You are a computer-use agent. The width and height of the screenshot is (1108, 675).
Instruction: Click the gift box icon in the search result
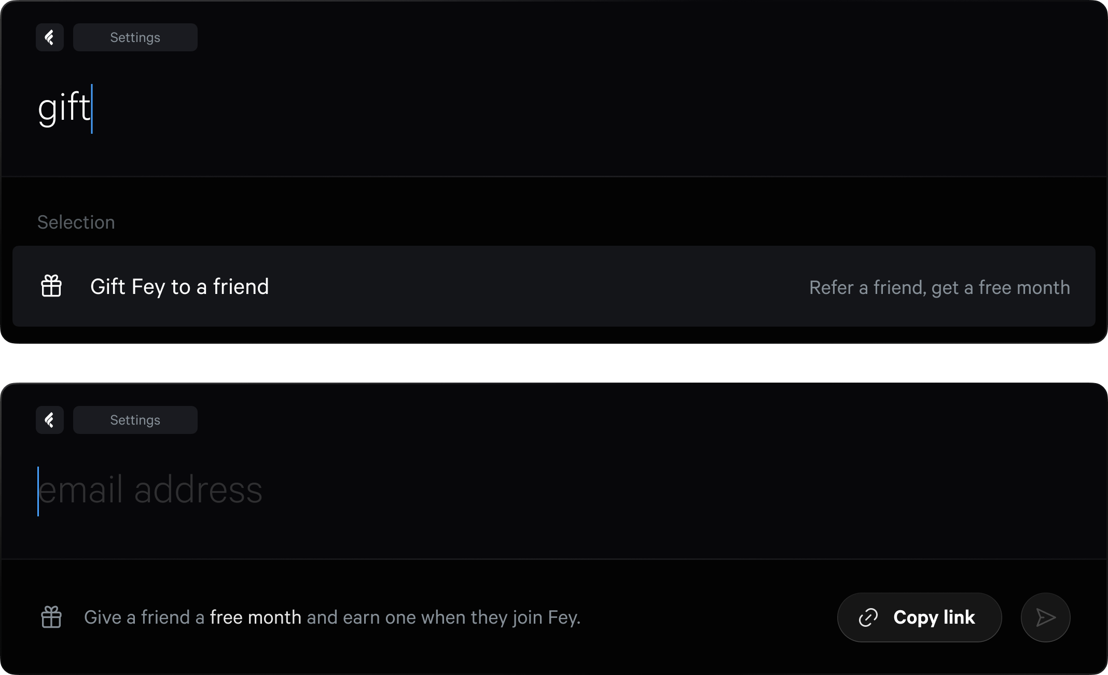click(x=51, y=286)
